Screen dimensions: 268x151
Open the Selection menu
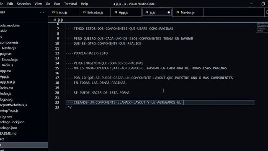click(x=23, y=4)
